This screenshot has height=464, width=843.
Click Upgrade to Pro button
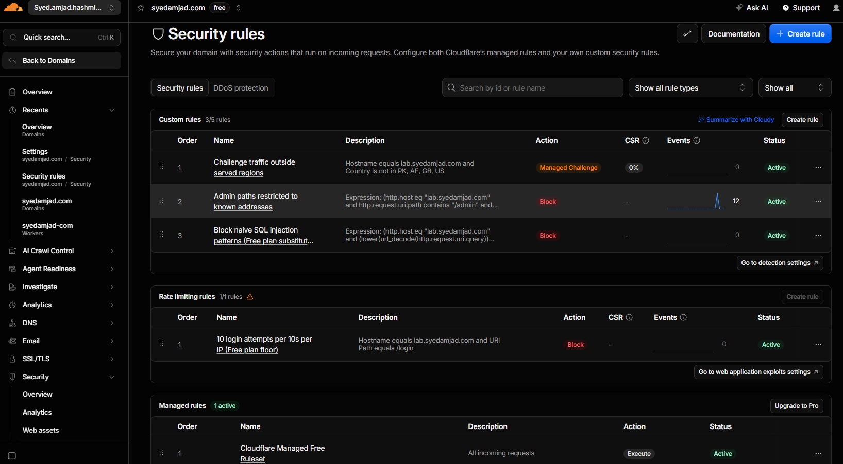797,406
